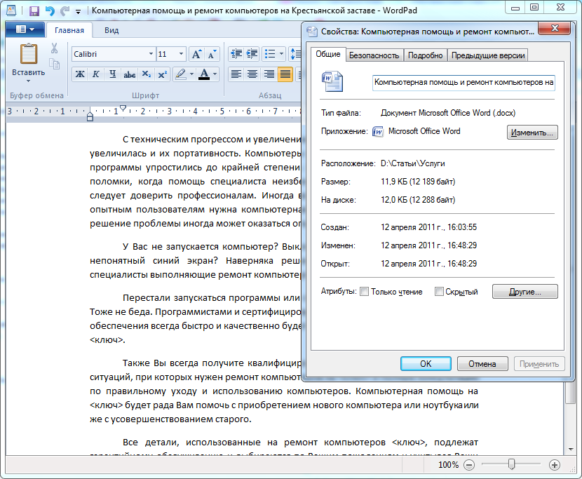
Task: Apply italic (К) formatting
Action: click(x=95, y=74)
